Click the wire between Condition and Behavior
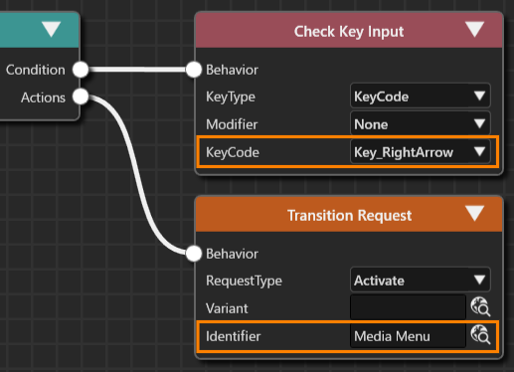Viewport: 514px width, 372px height. (x=137, y=70)
